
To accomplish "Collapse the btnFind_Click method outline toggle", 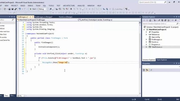I will (x=26, y=54).
